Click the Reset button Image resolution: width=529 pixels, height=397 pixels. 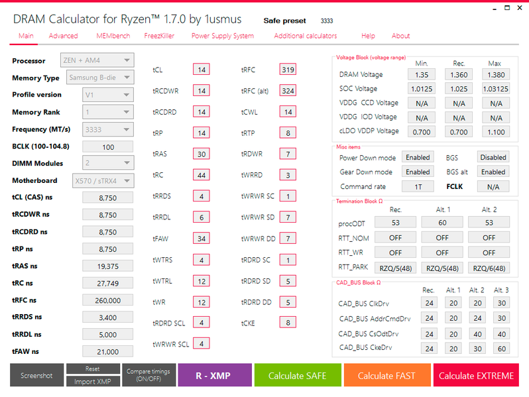point(93,369)
